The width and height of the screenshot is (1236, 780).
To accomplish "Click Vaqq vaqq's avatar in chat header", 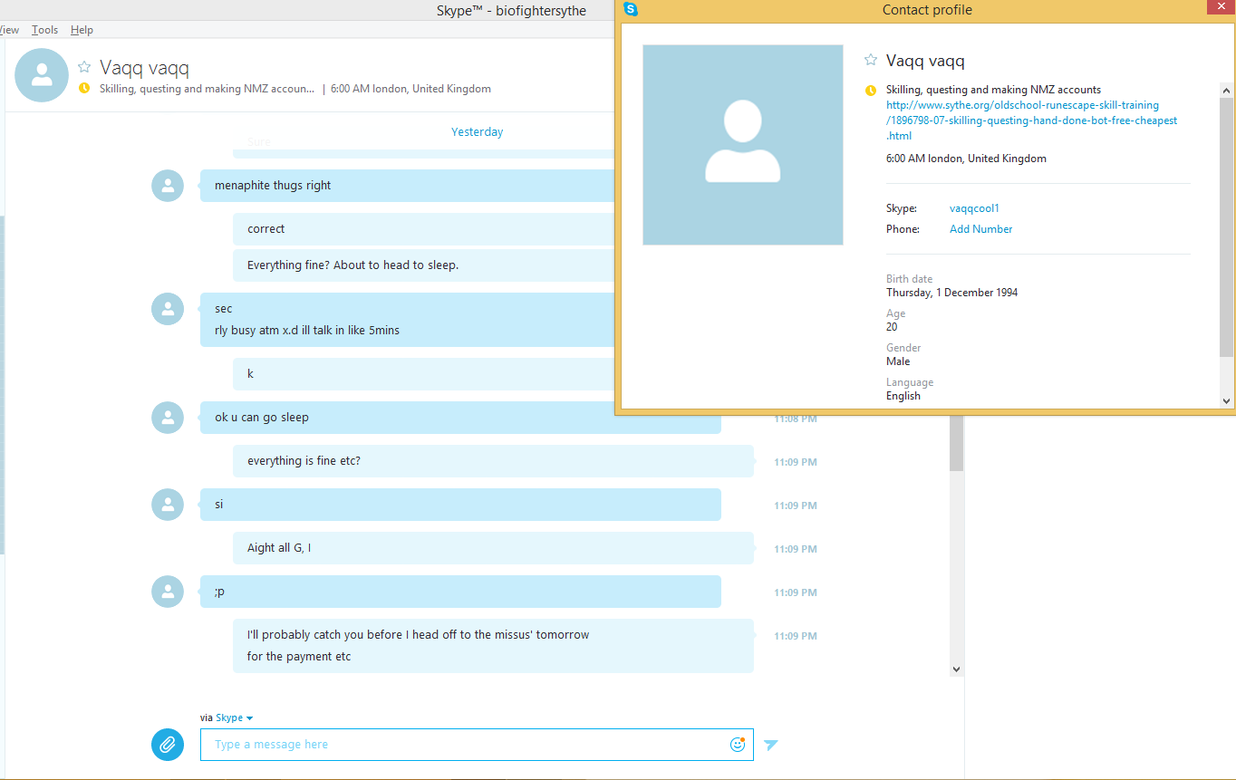I will [42, 75].
